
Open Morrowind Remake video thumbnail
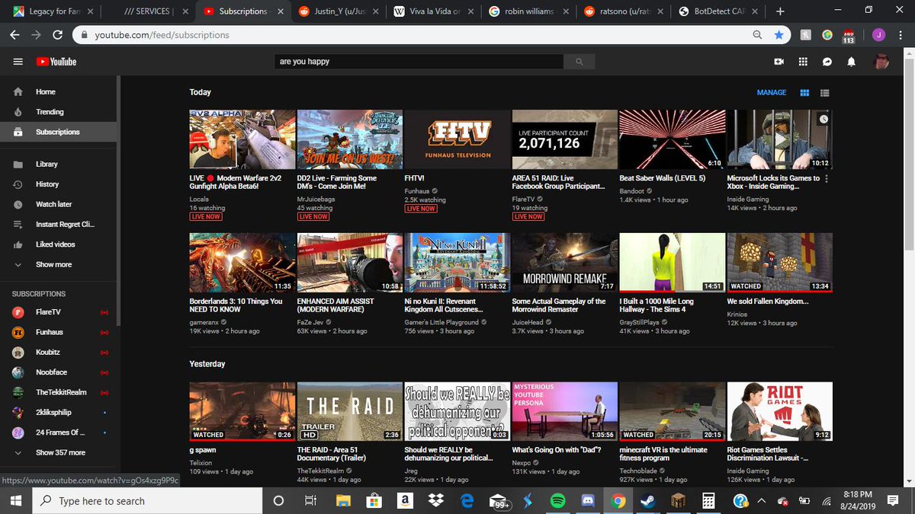point(565,263)
